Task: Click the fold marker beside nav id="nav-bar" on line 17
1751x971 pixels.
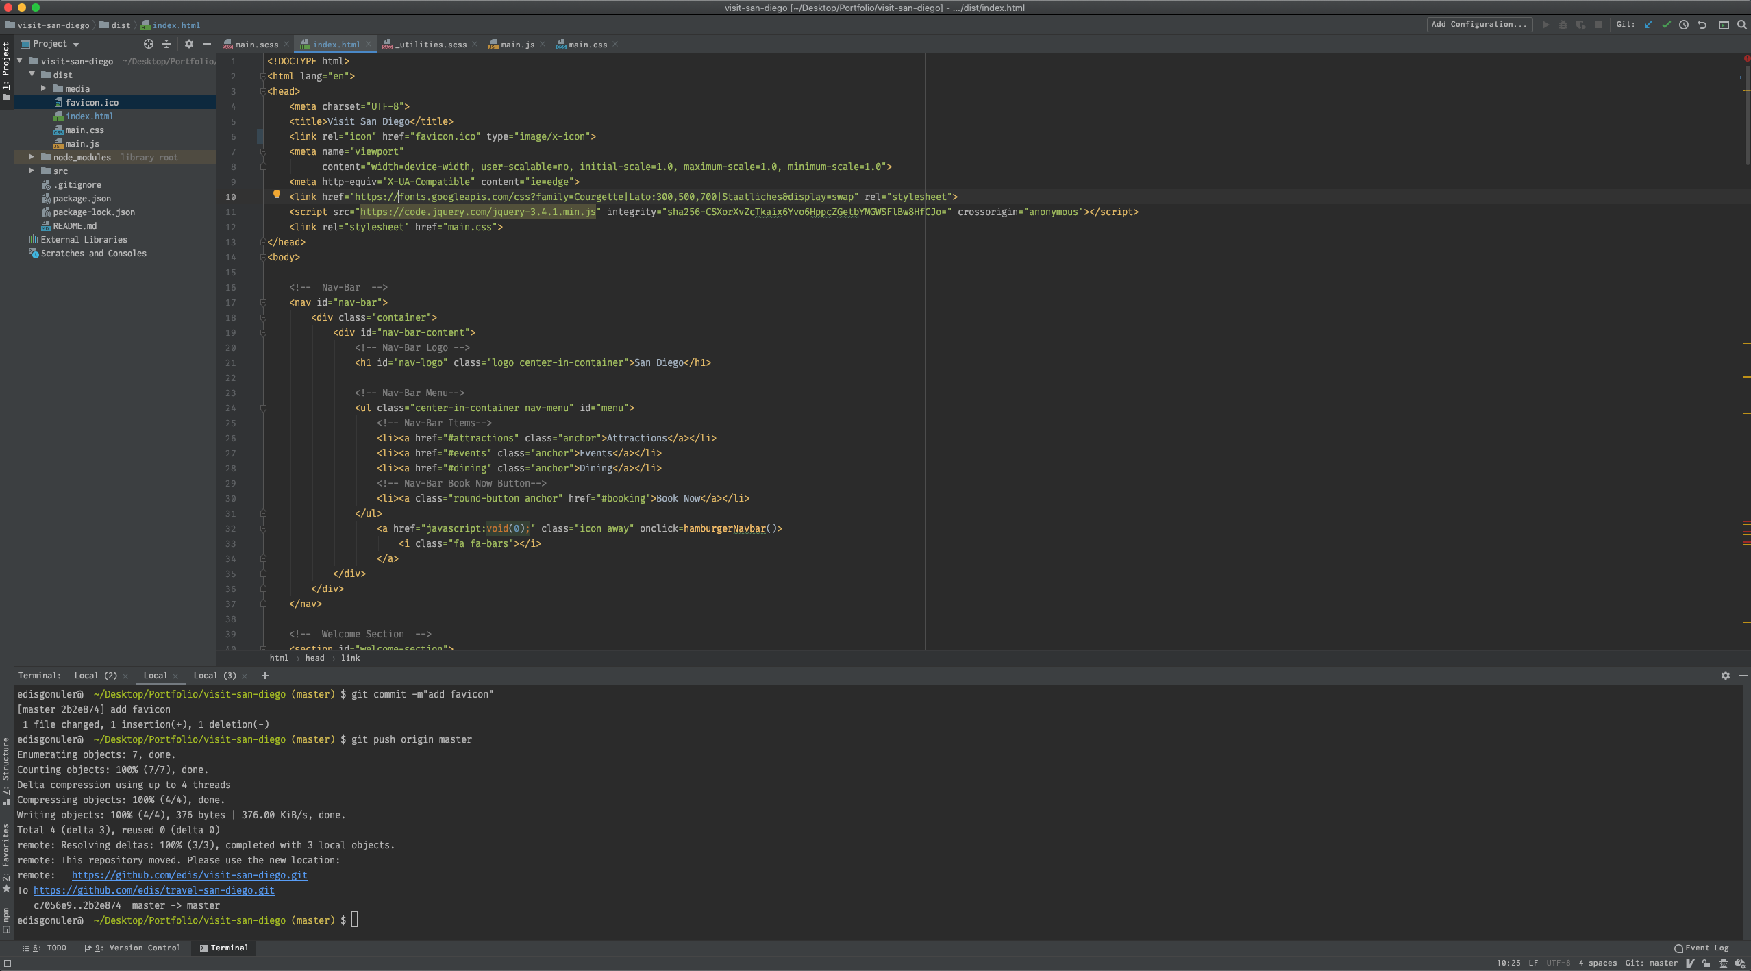Action: pos(263,302)
